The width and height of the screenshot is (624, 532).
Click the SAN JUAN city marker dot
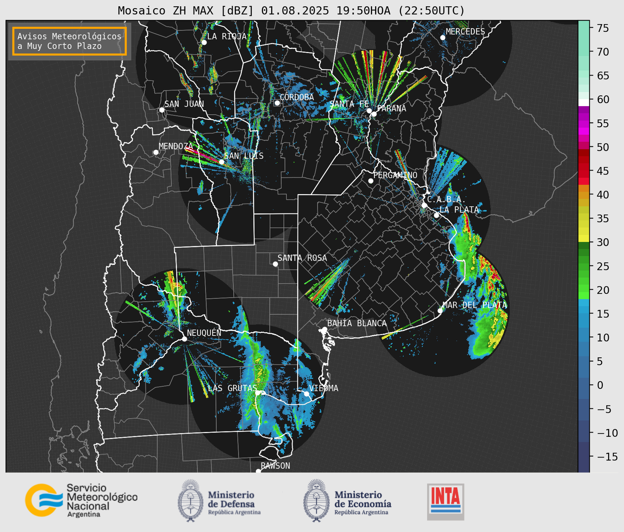click(162, 110)
